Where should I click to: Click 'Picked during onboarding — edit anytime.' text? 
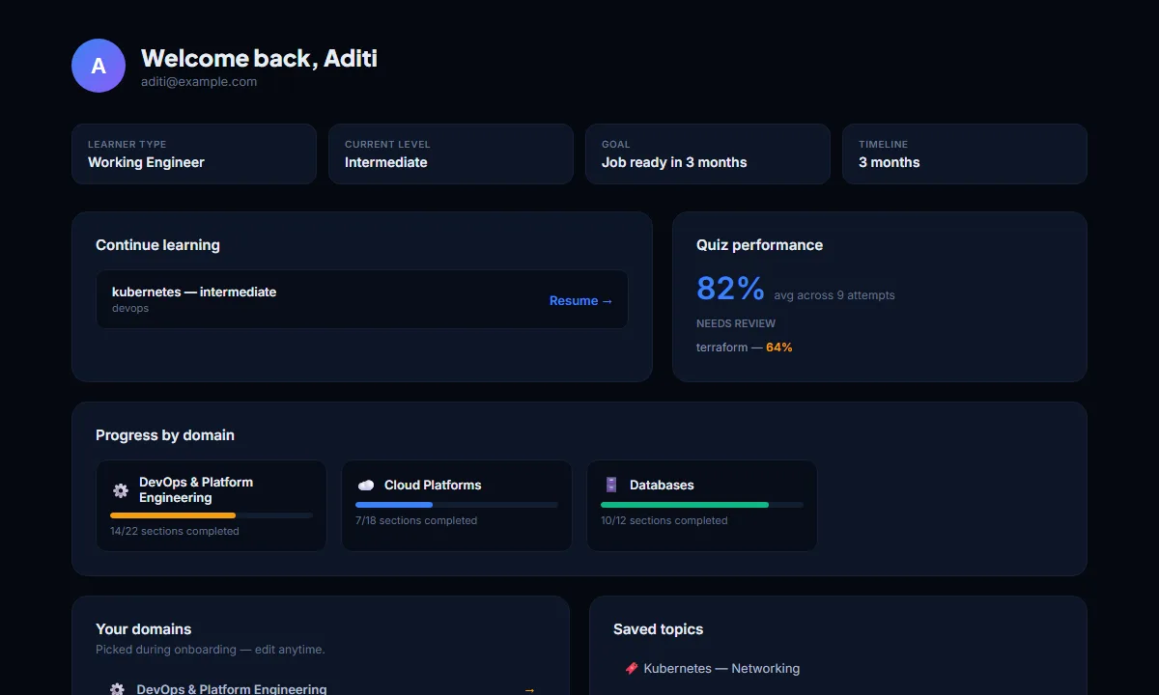[211, 650]
